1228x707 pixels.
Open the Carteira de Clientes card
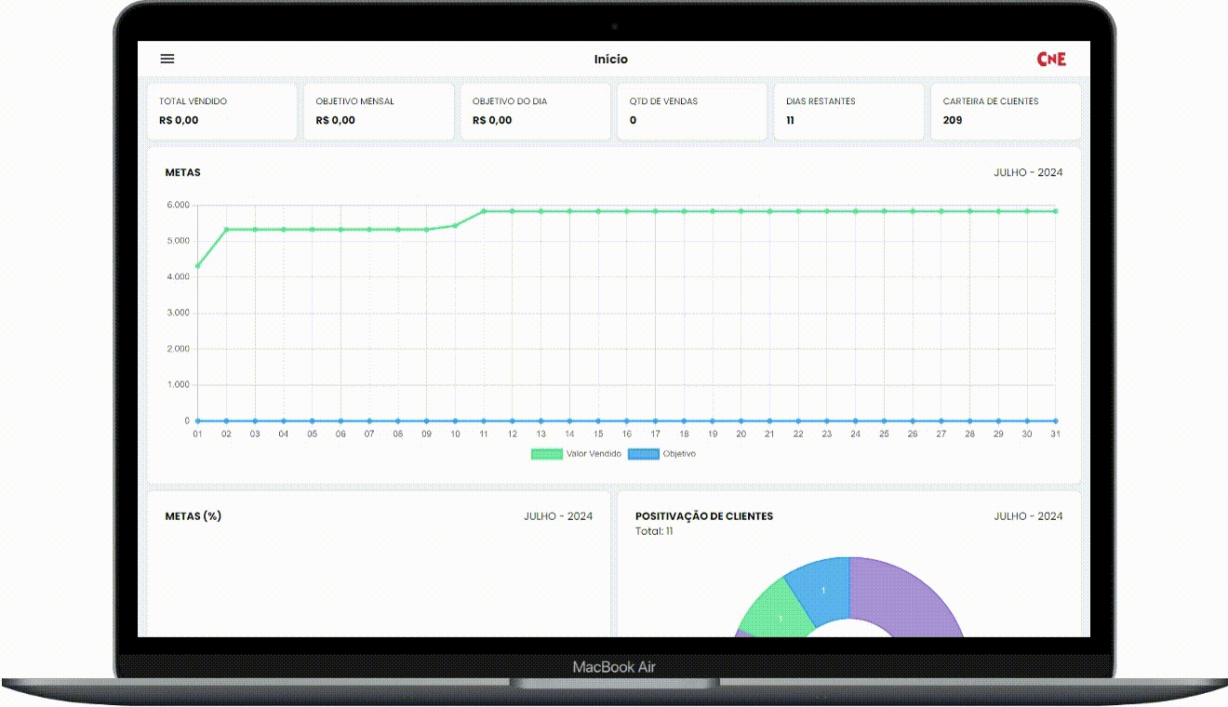[1006, 112]
